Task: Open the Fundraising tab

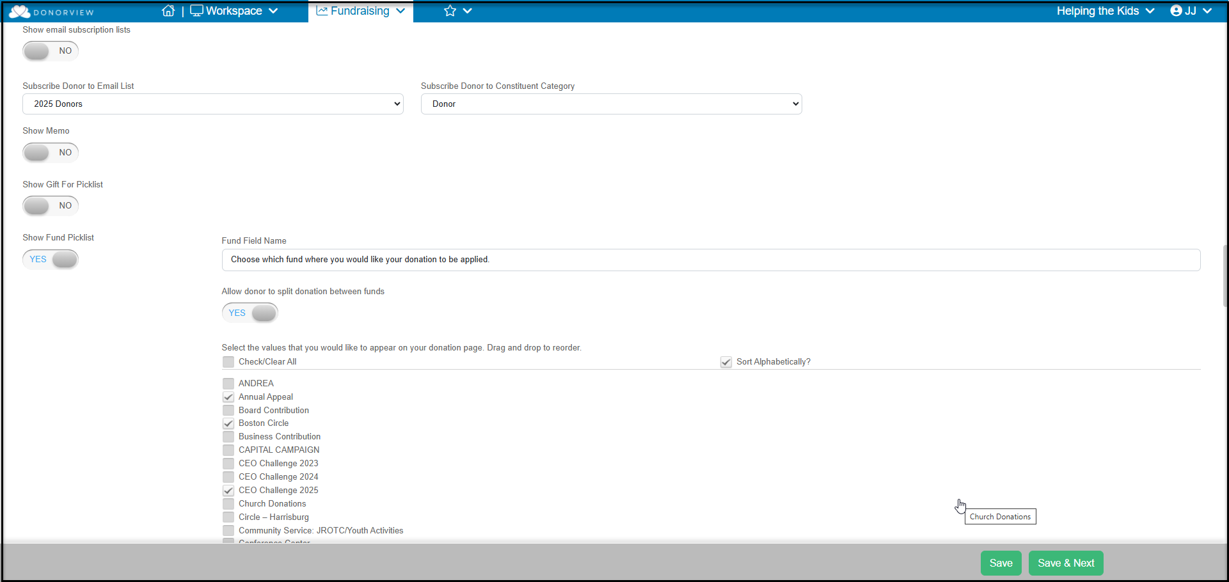Action: (x=361, y=11)
